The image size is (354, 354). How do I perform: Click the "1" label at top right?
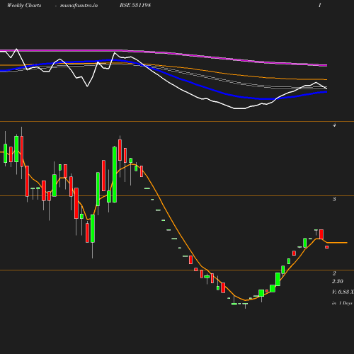[320, 5]
